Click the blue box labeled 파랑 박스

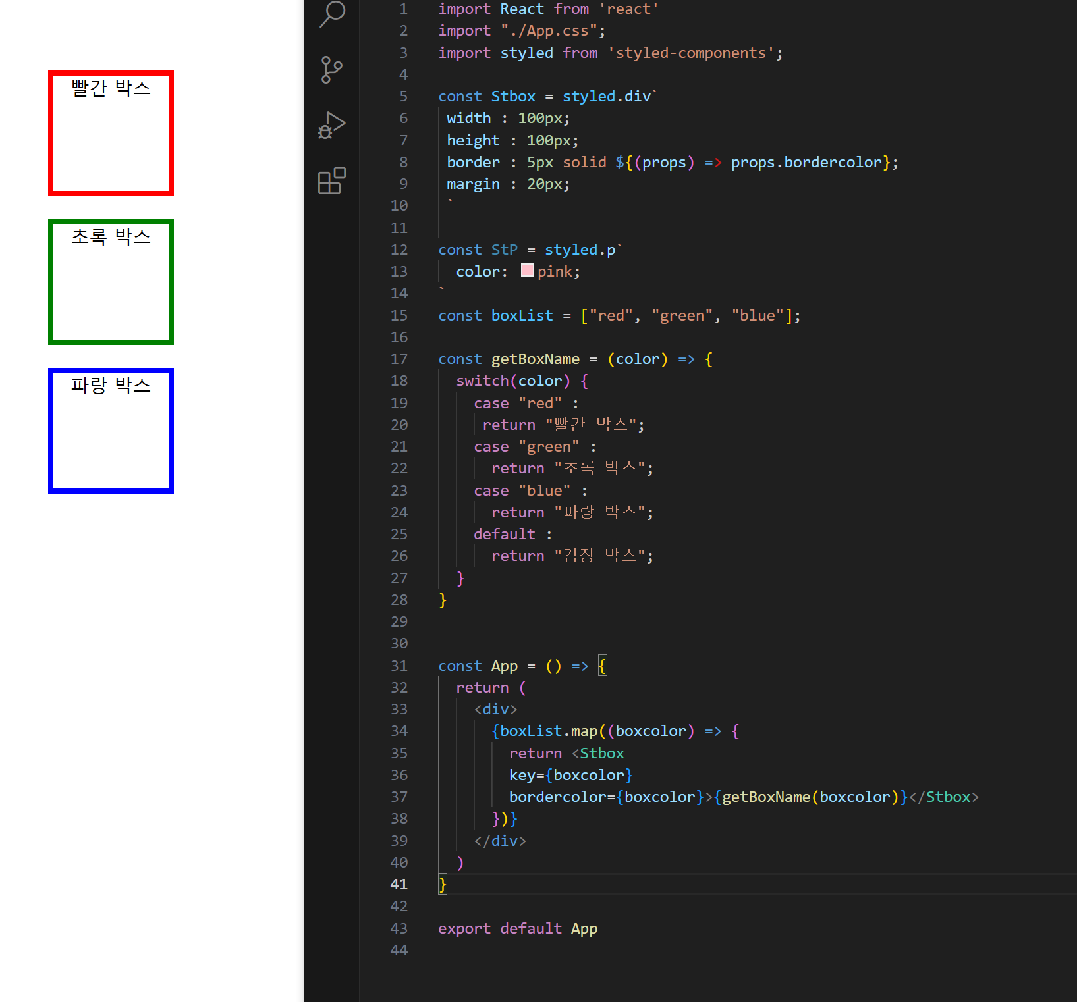coord(111,431)
